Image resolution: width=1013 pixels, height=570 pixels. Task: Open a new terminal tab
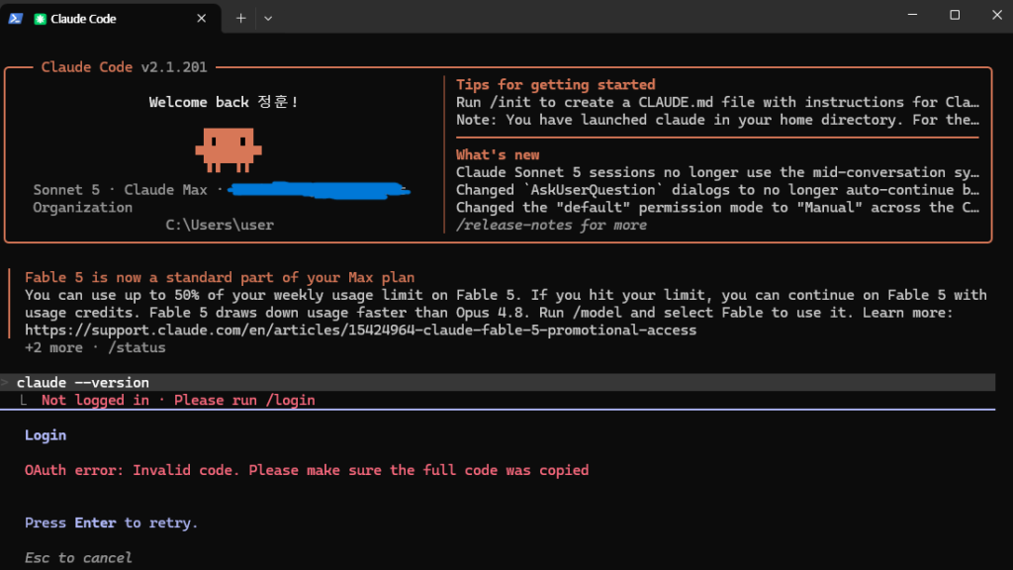pos(241,18)
